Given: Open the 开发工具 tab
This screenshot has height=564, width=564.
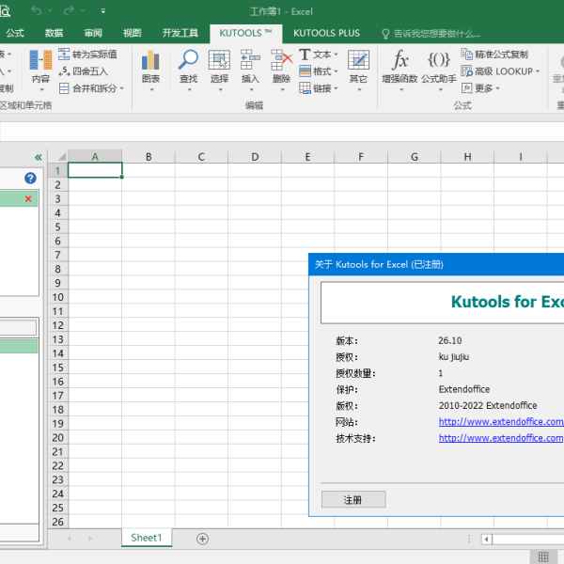Looking at the screenshot, I should click(180, 33).
